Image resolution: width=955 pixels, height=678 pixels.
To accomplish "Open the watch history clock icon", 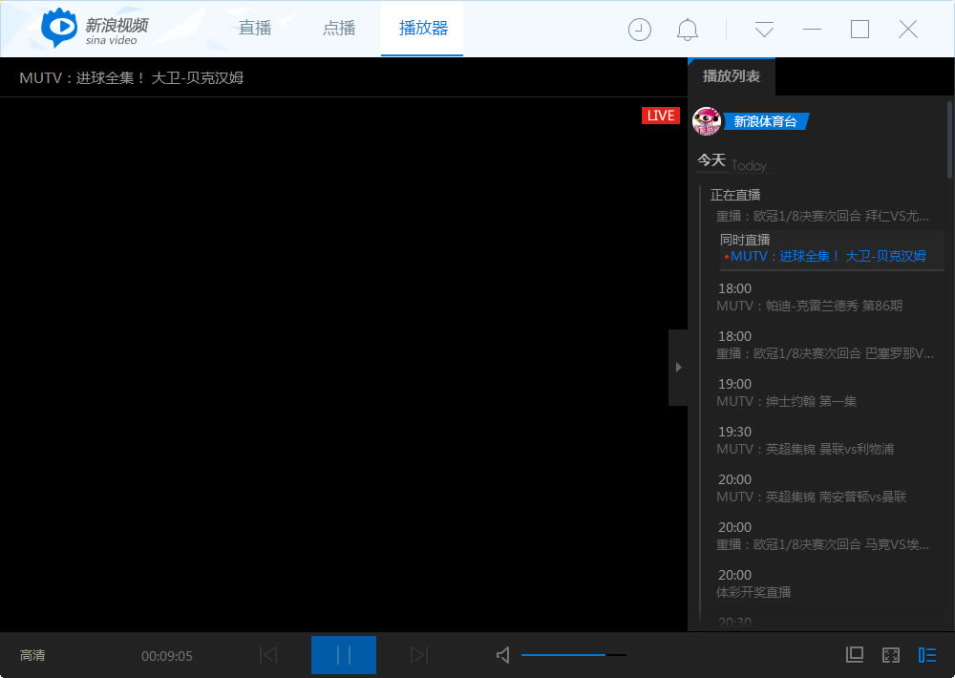I will (639, 30).
